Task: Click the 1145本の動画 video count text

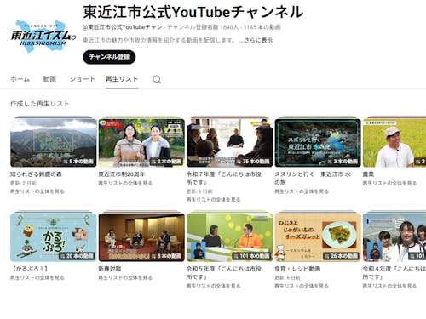Action: click(262, 27)
